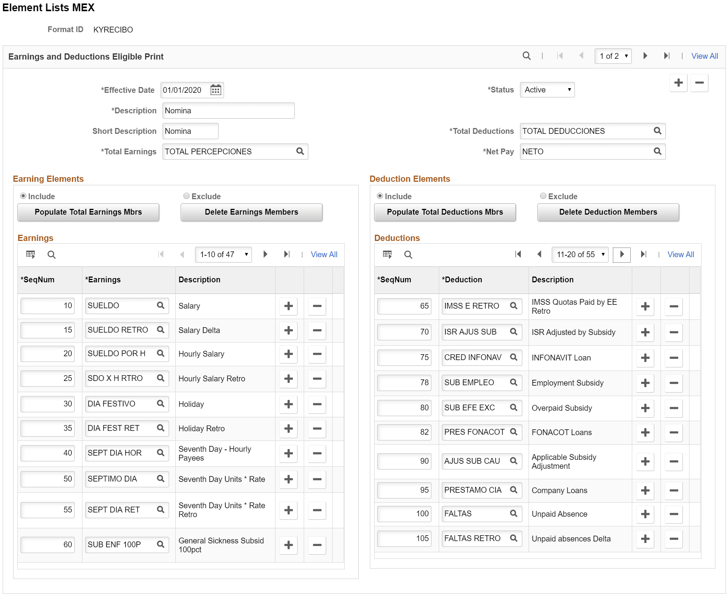Image resolution: width=727 pixels, height=596 pixels.
Task: Click the Populate Total Earnings Mbrs button
Action: point(88,212)
